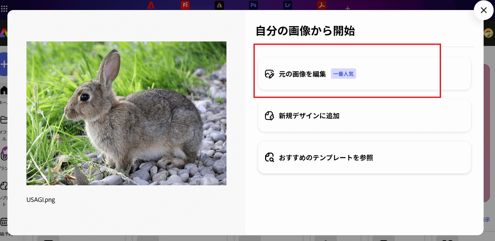Launch Lightroom via the Lr icon
This screenshot has height=241, width=495.
[x=288, y=5]
